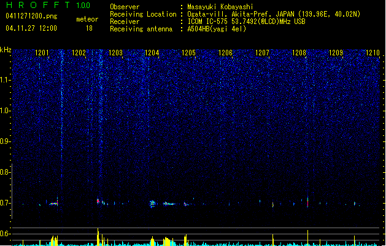Screen dimensions: 386x246
Task: Click the 0.9 kHz axis label
Action: (x=5, y=141)
